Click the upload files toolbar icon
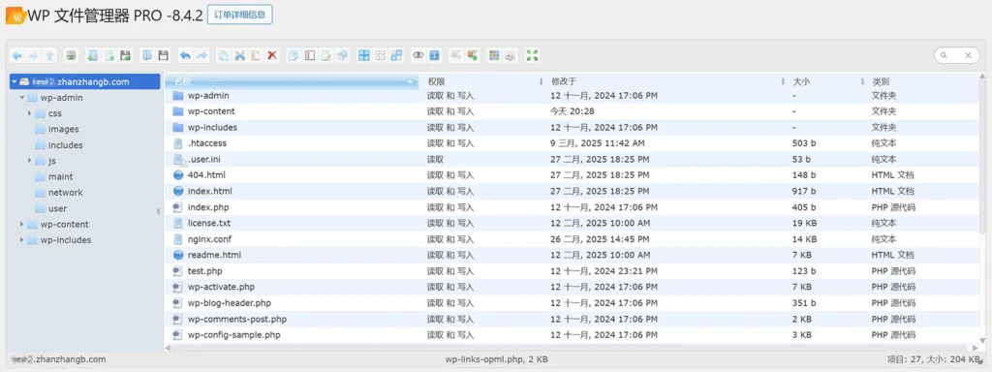 coord(125,55)
